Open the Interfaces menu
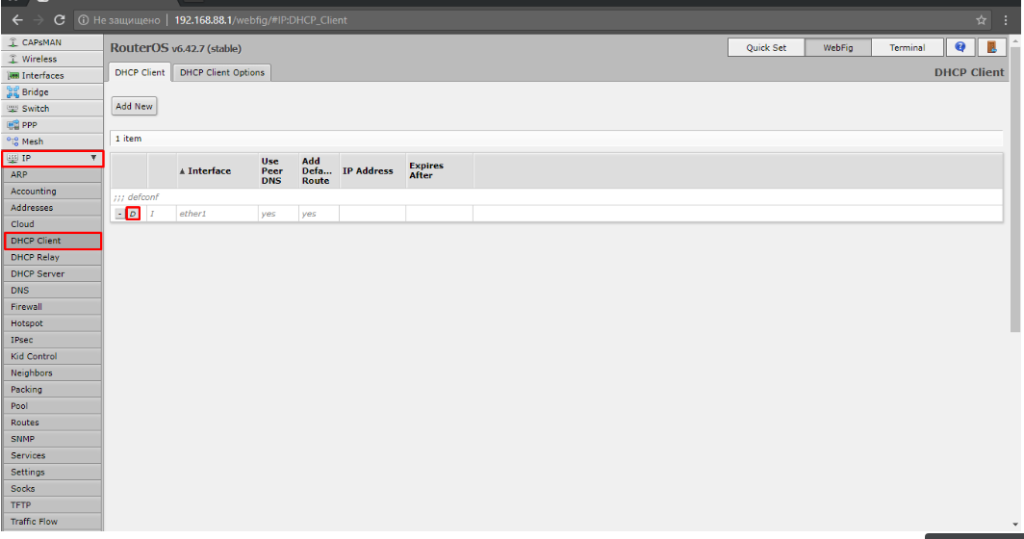The image size is (1024, 539). [x=52, y=75]
